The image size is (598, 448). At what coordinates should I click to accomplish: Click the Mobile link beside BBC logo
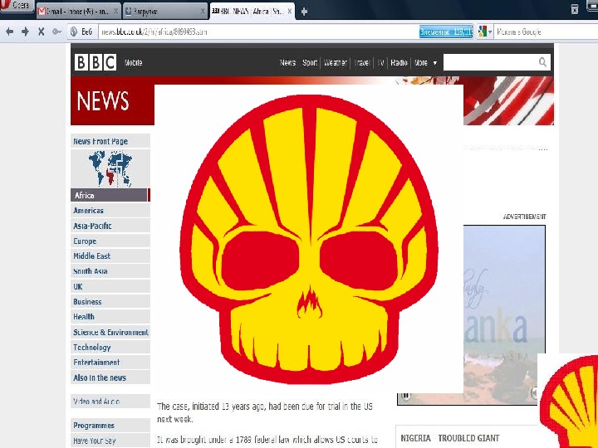(133, 62)
